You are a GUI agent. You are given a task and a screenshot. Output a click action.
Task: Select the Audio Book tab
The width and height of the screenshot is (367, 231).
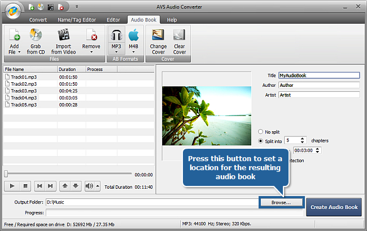coord(143,20)
